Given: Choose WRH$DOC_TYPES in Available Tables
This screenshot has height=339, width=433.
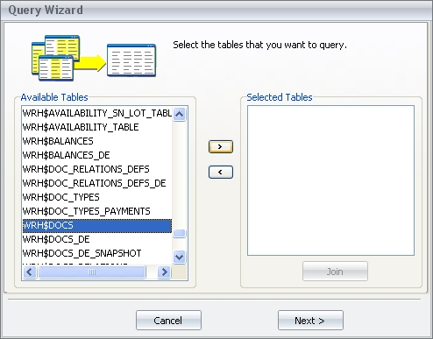Looking at the screenshot, I should pyautogui.click(x=97, y=197).
